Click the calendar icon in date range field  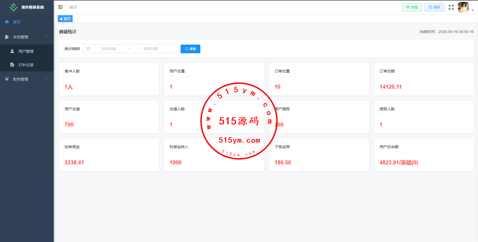pos(88,49)
